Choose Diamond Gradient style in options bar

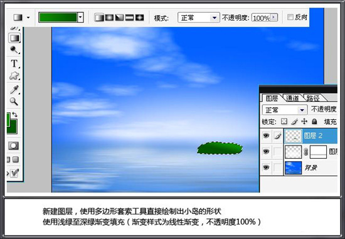click(139, 18)
